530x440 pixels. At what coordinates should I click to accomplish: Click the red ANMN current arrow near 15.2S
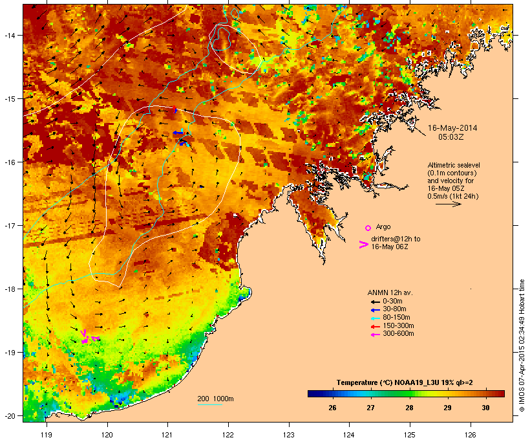coord(175,109)
